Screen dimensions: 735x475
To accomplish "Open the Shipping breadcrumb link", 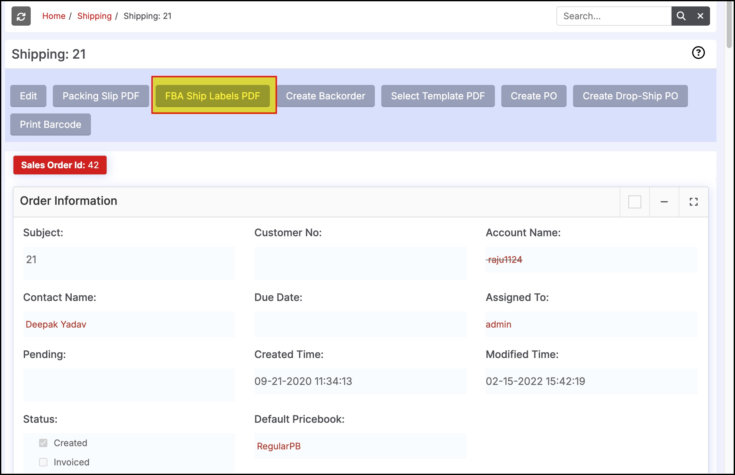I will click(94, 16).
